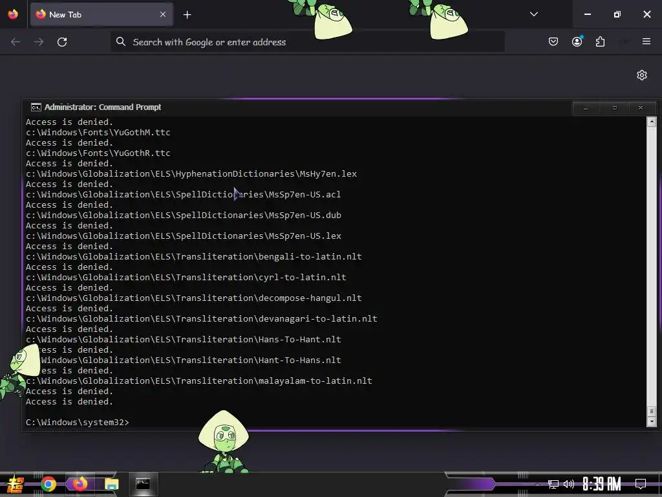Image resolution: width=662 pixels, height=497 pixels.
Task: Click the Command Prompt scrollbar thumb
Action: tap(652, 411)
